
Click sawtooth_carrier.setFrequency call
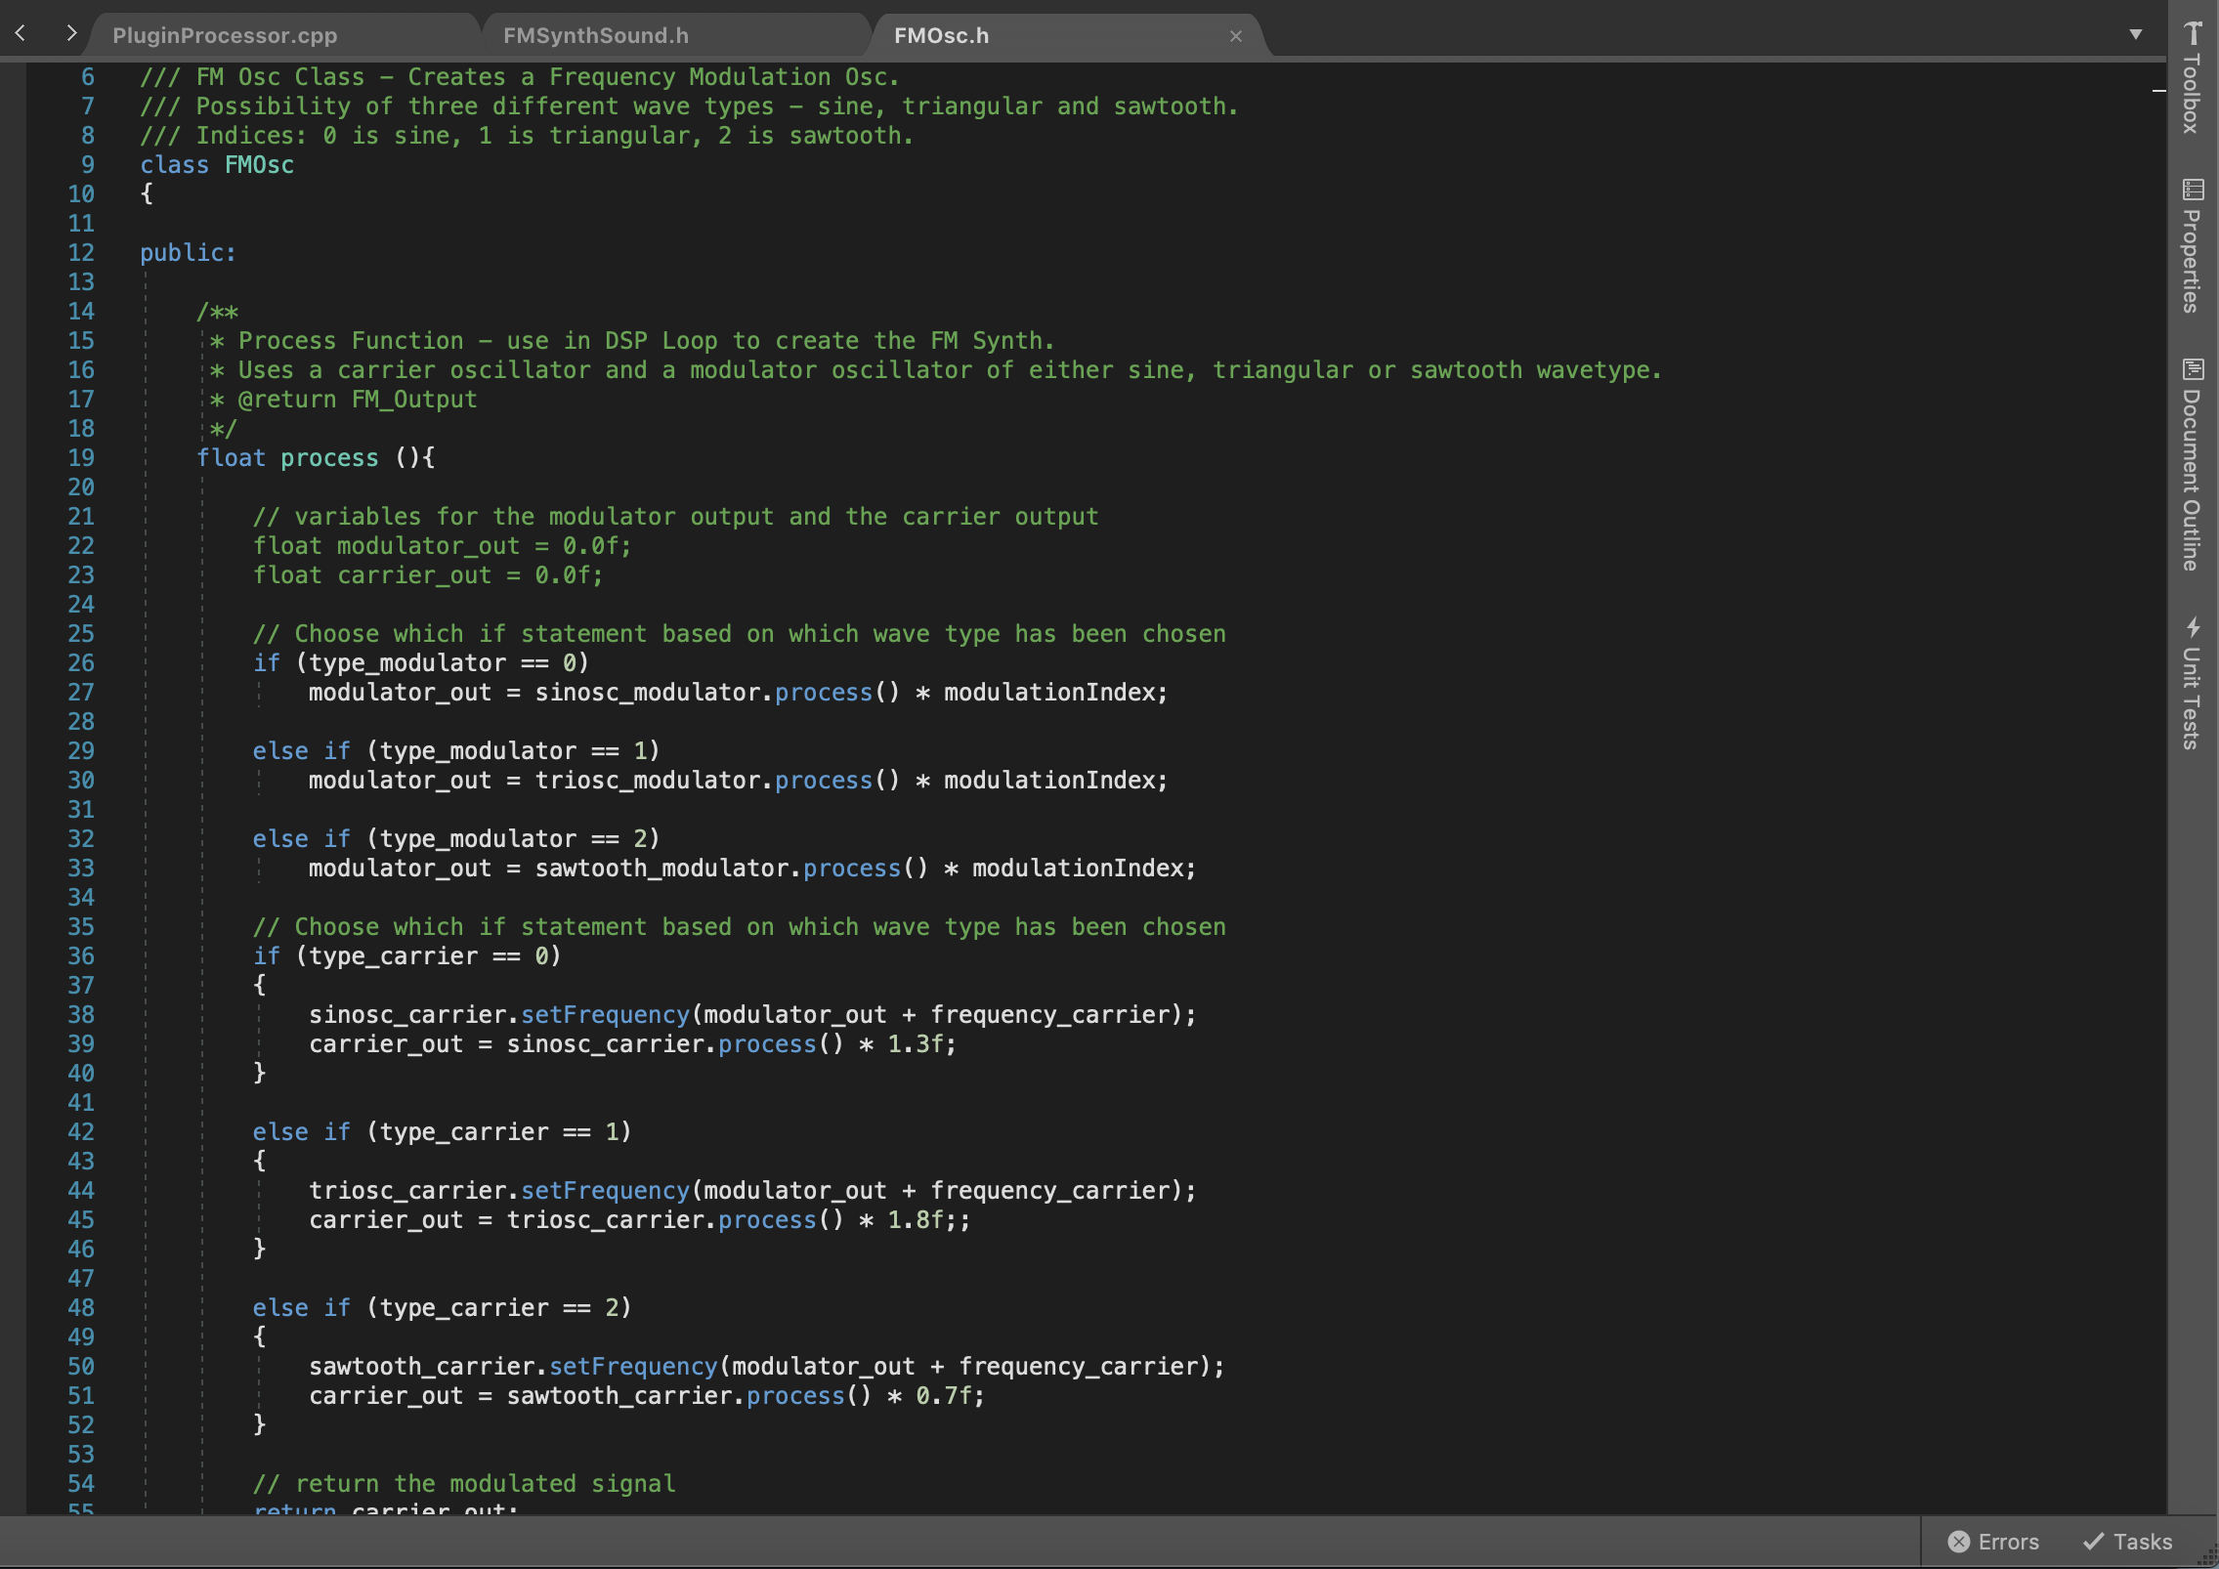pyautogui.click(x=514, y=1366)
